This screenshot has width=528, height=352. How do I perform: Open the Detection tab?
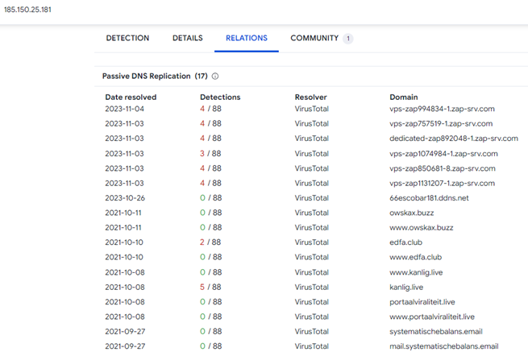(x=127, y=38)
